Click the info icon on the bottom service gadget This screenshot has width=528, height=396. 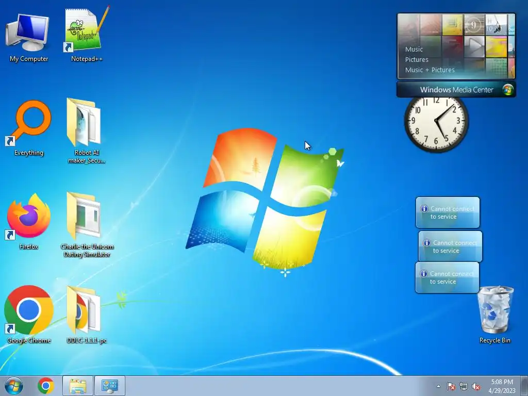pyautogui.click(x=424, y=274)
